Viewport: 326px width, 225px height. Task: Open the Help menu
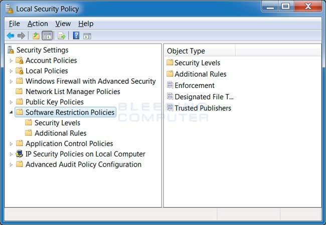tap(86, 23)
